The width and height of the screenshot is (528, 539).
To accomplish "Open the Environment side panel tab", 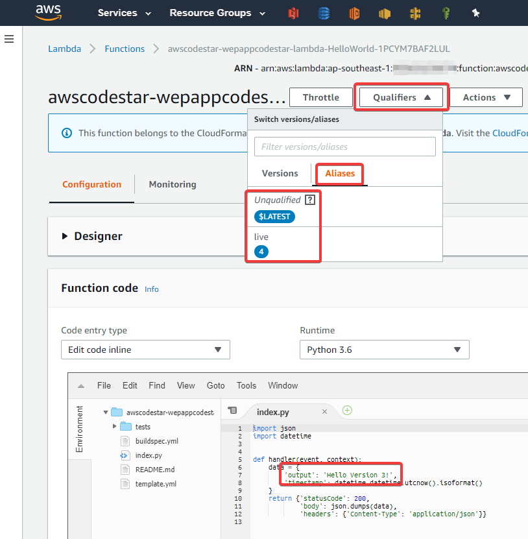I will point(79,429).
